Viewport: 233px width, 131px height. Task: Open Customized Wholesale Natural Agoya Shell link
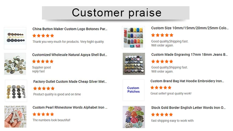[70, 55]
